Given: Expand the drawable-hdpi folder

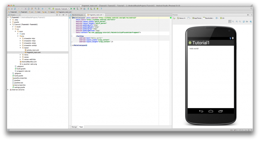Looking at the screenshot, I should (21, 38).
